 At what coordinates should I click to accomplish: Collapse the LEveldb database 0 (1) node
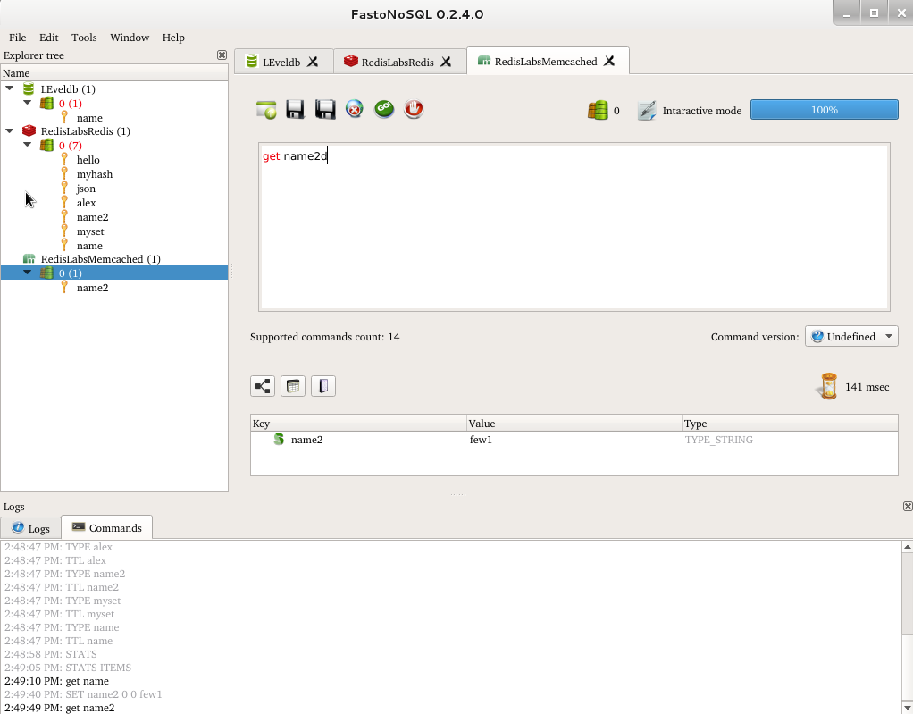(x=28, y=103)
